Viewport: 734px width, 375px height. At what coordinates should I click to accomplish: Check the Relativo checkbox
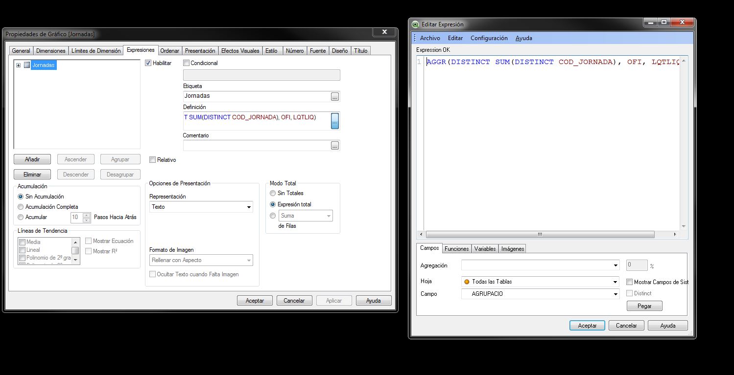point(153,160)
